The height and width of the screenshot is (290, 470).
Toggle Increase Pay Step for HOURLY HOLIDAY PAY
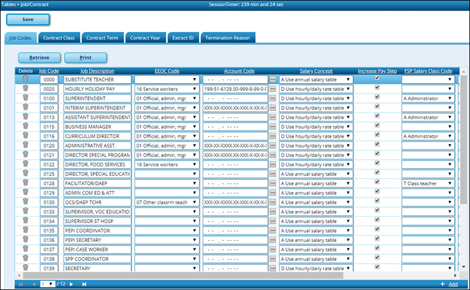(377, 87)
